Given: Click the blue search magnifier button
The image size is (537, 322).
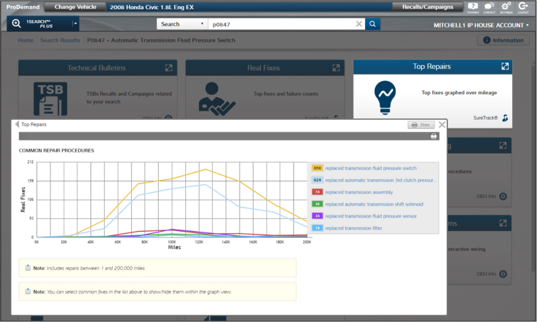Looking at the screenshot, I should pos(372,24).
